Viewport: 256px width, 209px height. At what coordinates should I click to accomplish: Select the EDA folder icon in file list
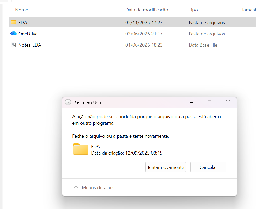coord(14,22)
